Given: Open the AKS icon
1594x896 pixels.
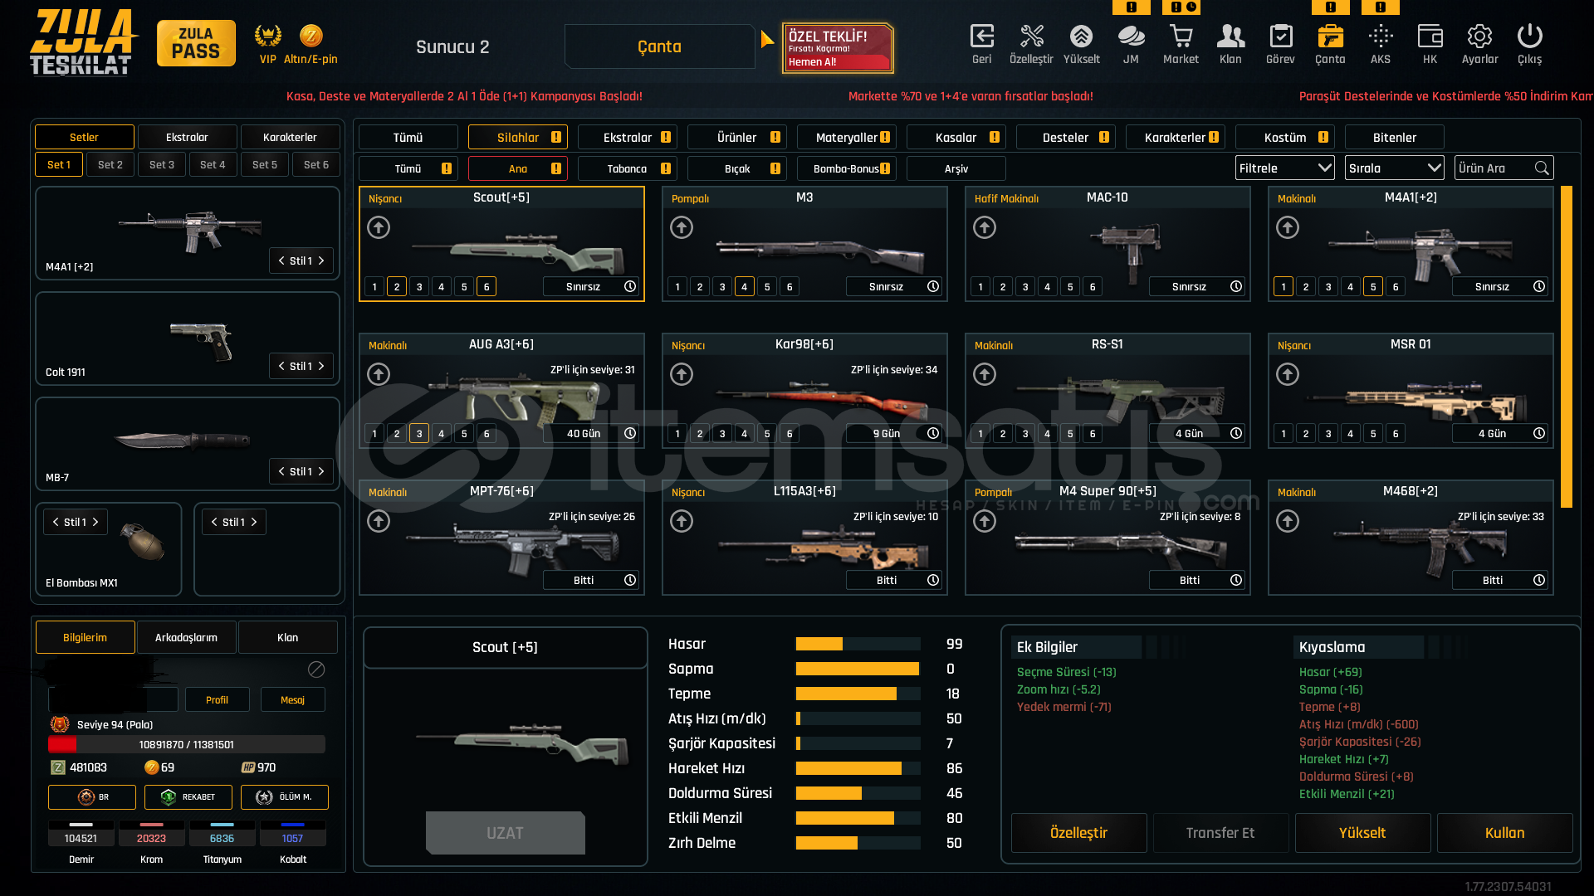Looking at the screenshot, I should [x=1381, y=43].
